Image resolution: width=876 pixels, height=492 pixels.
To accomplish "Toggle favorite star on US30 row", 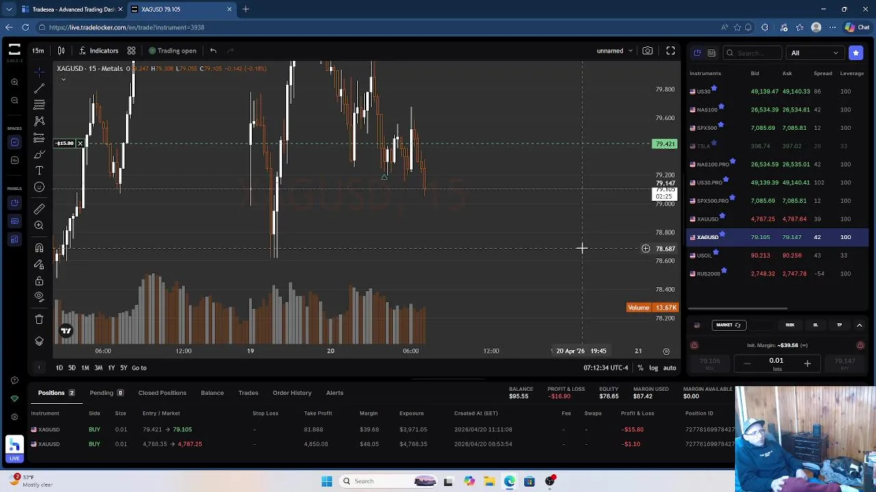I will click(x=714, y=88).
